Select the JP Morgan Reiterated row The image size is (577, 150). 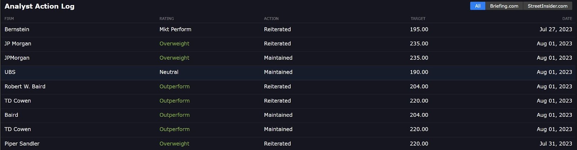click(288, 44)
